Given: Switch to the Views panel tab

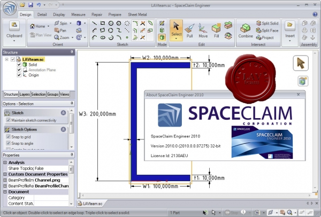Looking at the screenshot, I should click(65, 94).
